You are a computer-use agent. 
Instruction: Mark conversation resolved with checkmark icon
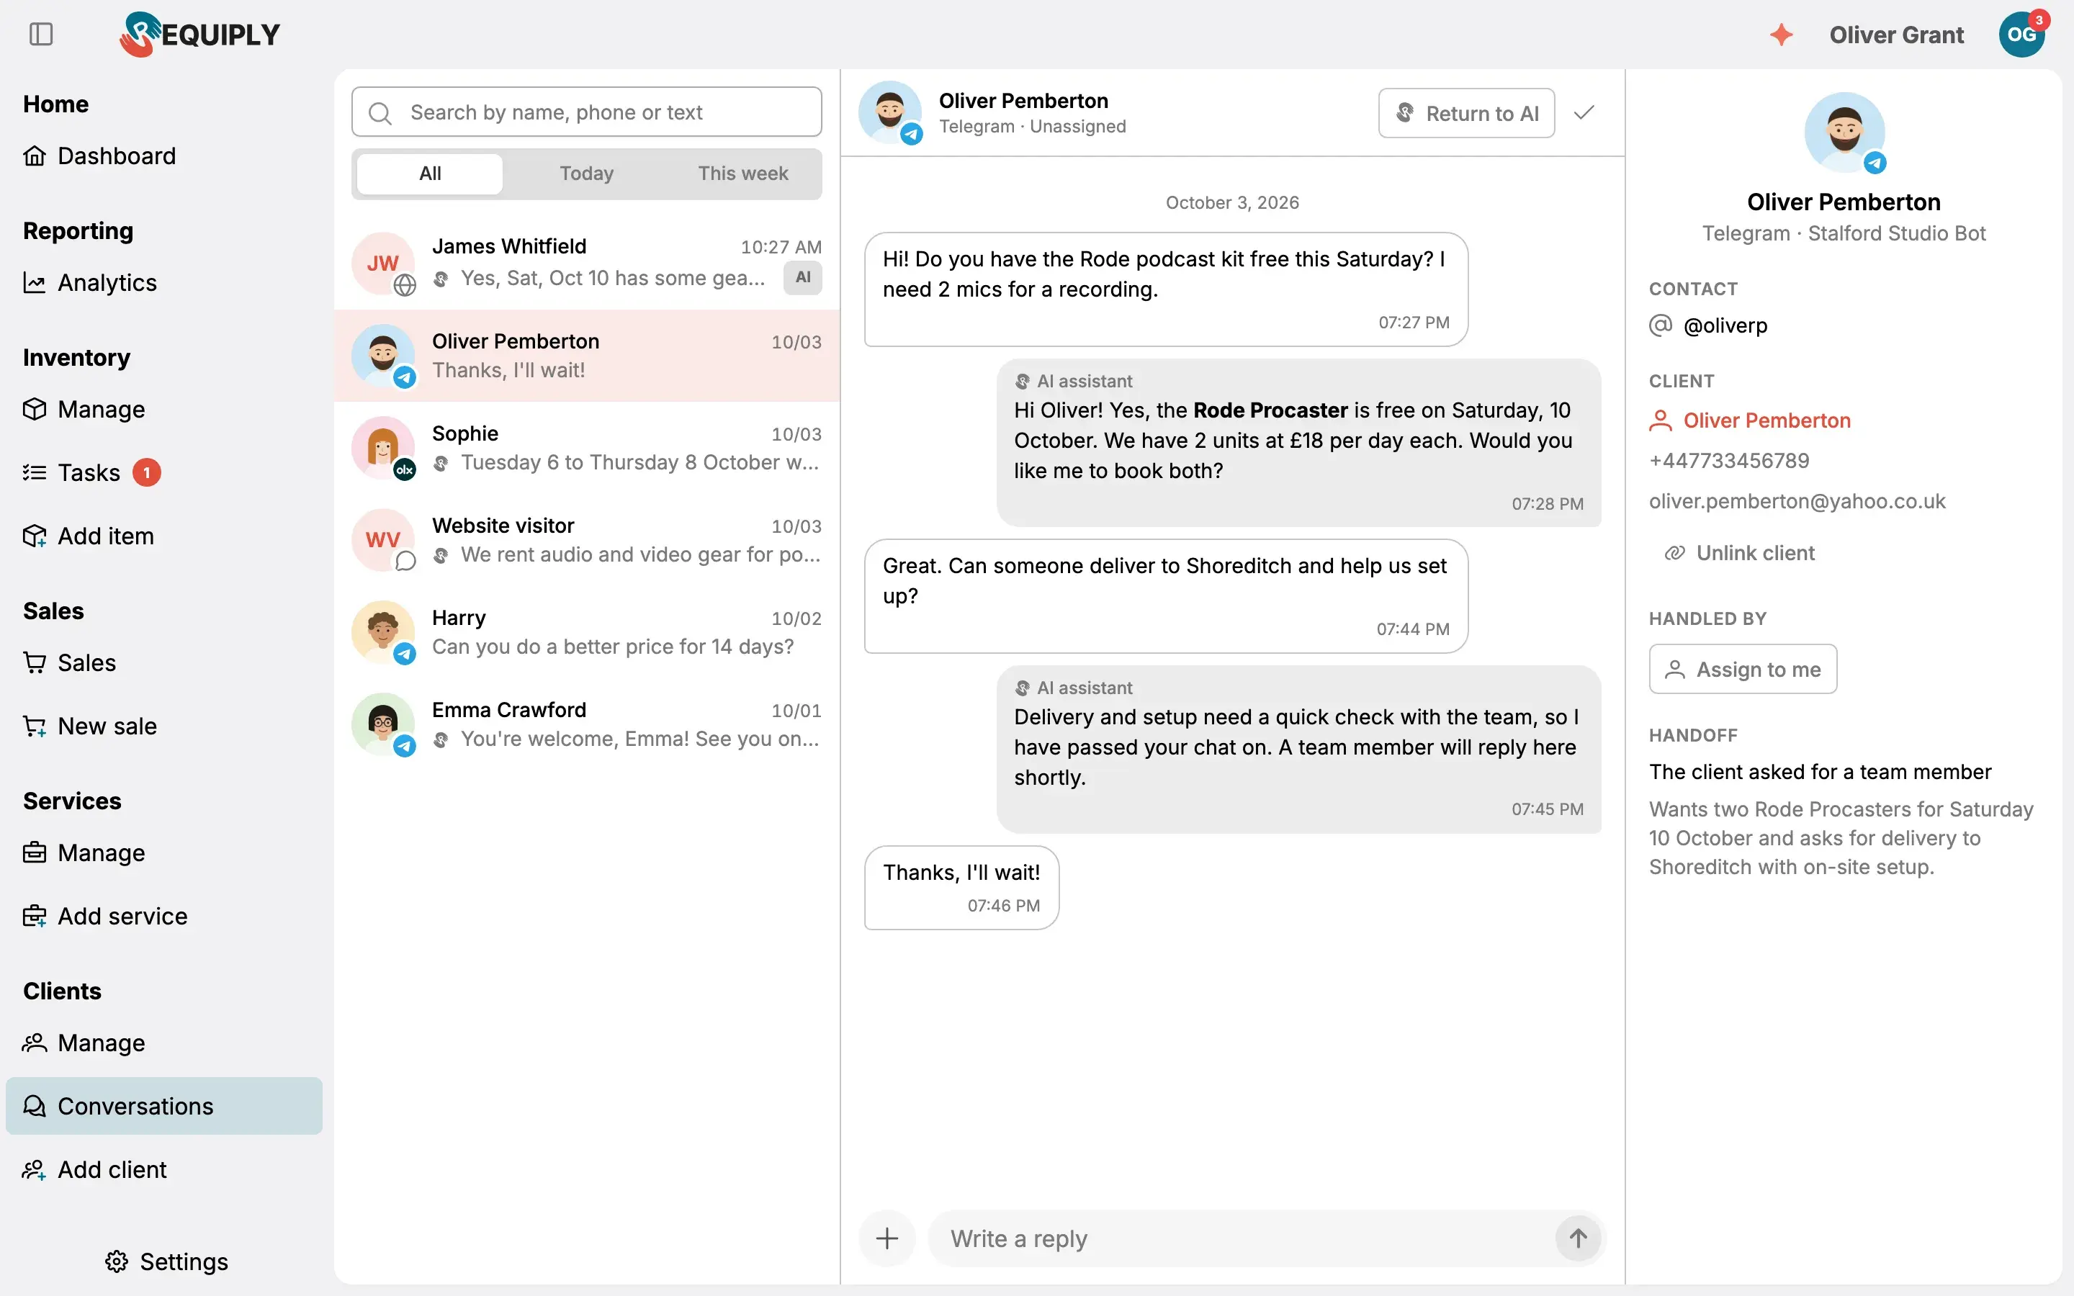(x=1584, y=112)
